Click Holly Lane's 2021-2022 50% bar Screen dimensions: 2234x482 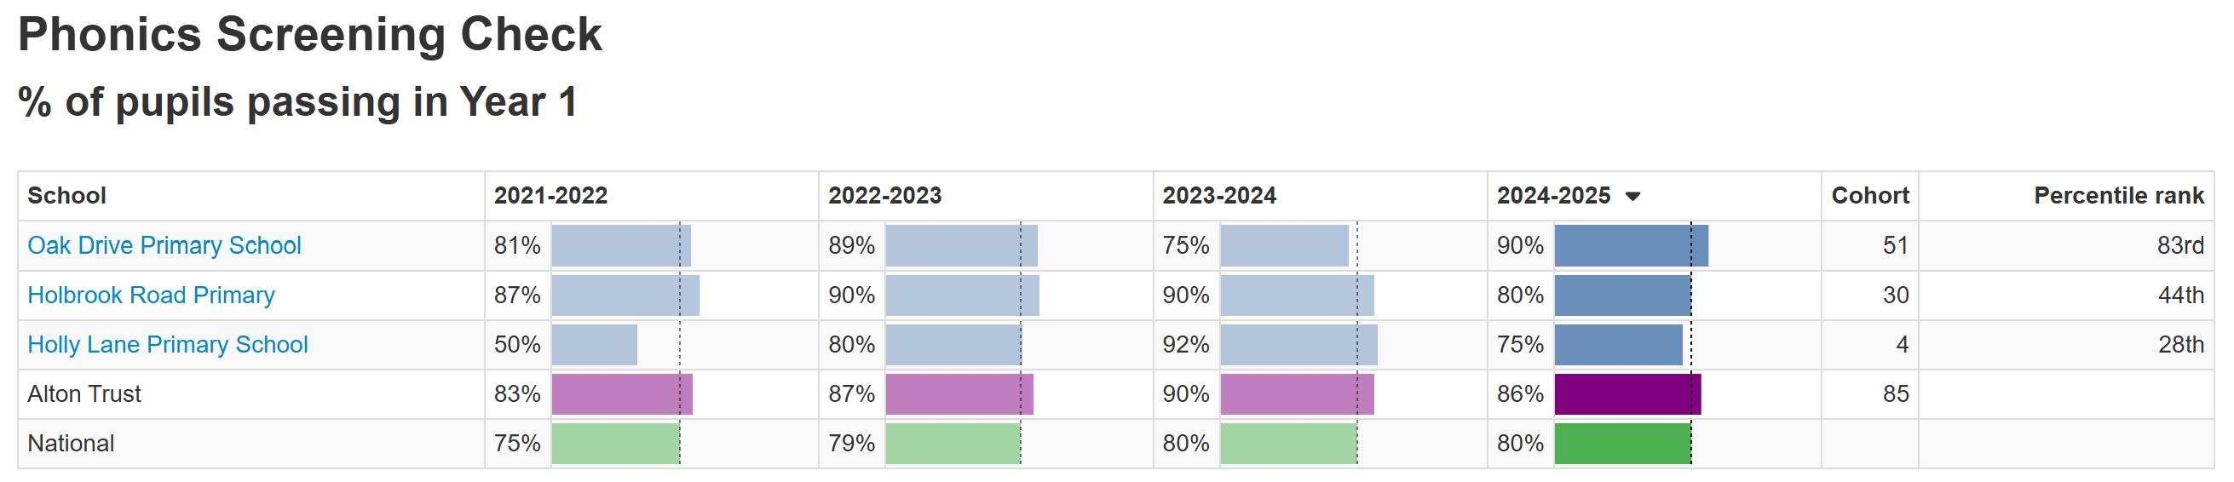594,344
